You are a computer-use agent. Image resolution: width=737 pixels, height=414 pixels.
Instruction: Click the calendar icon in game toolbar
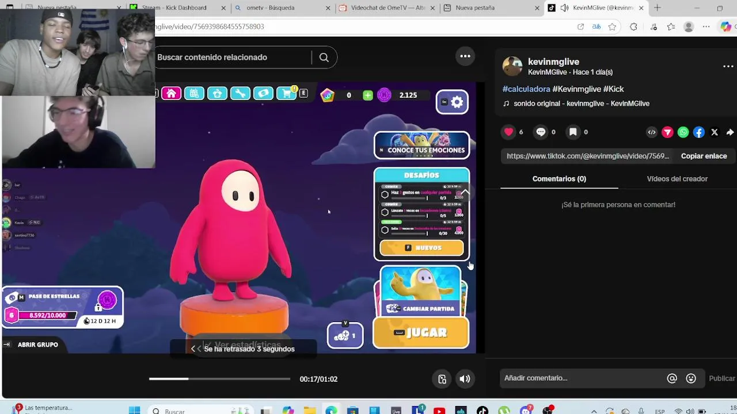coord(194,94)
